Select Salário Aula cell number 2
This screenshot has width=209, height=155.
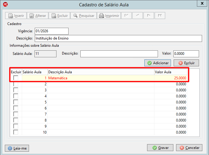click(x=35, y=84)
